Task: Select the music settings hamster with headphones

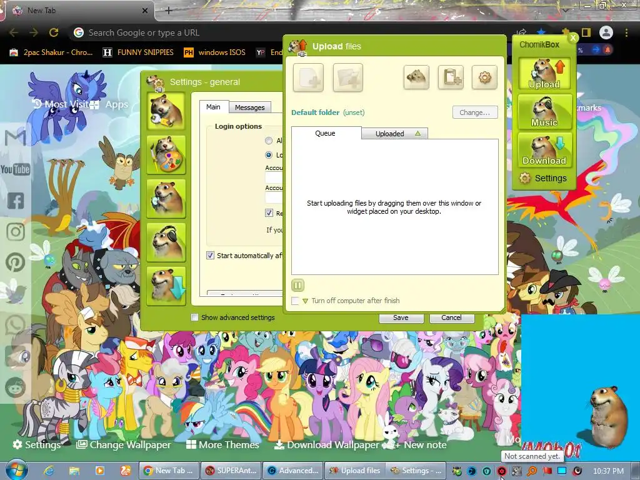Action: [166, 242]
